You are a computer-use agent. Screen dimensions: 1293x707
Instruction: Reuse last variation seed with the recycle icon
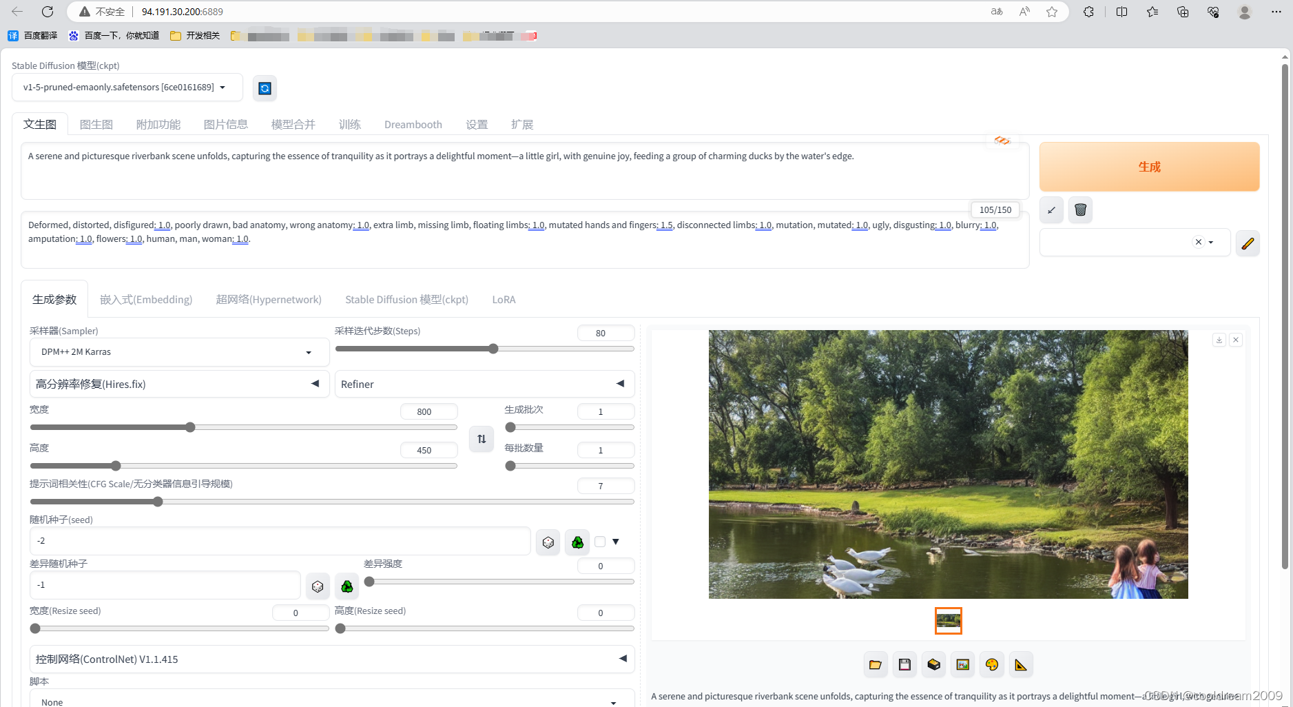point(347,586)
